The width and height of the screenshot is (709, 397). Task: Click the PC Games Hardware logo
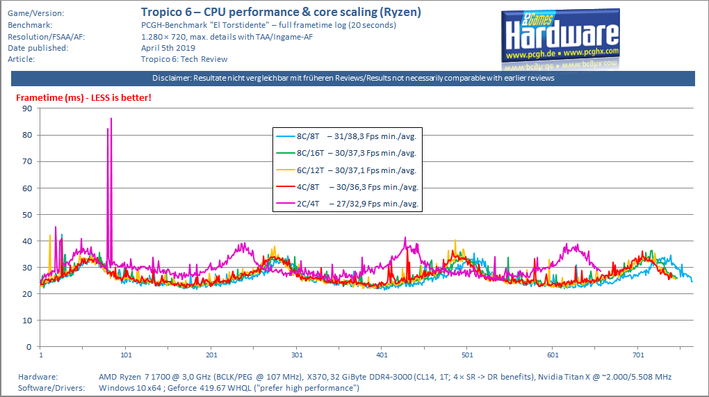[x=560, y=40]
